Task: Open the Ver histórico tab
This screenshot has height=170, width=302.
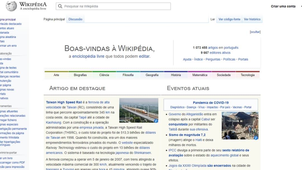Action: (252, 19)
